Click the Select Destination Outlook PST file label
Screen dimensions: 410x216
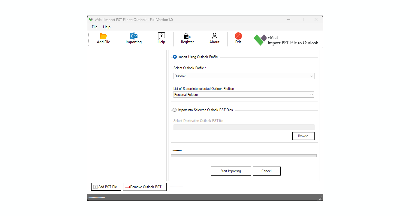(x=198, y=121)
